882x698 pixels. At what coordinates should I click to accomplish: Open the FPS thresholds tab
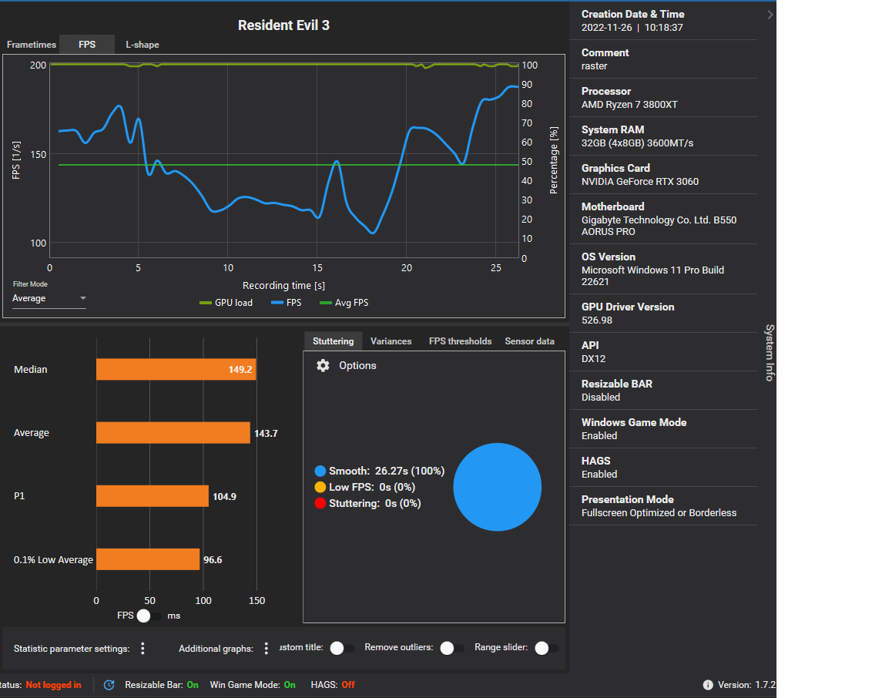click(460, 341)
